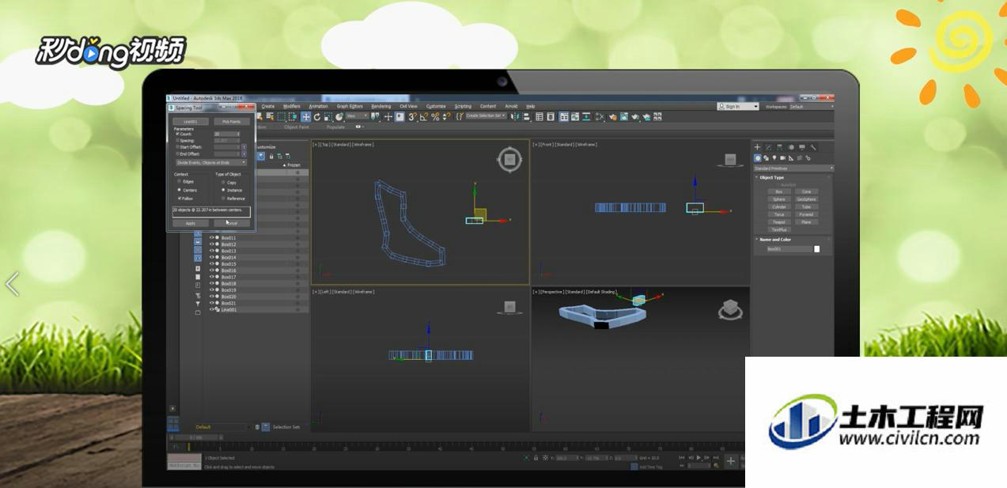
Task: Click the Sphere primitive button
Action: pyautogui.click(x=779, y=199)
